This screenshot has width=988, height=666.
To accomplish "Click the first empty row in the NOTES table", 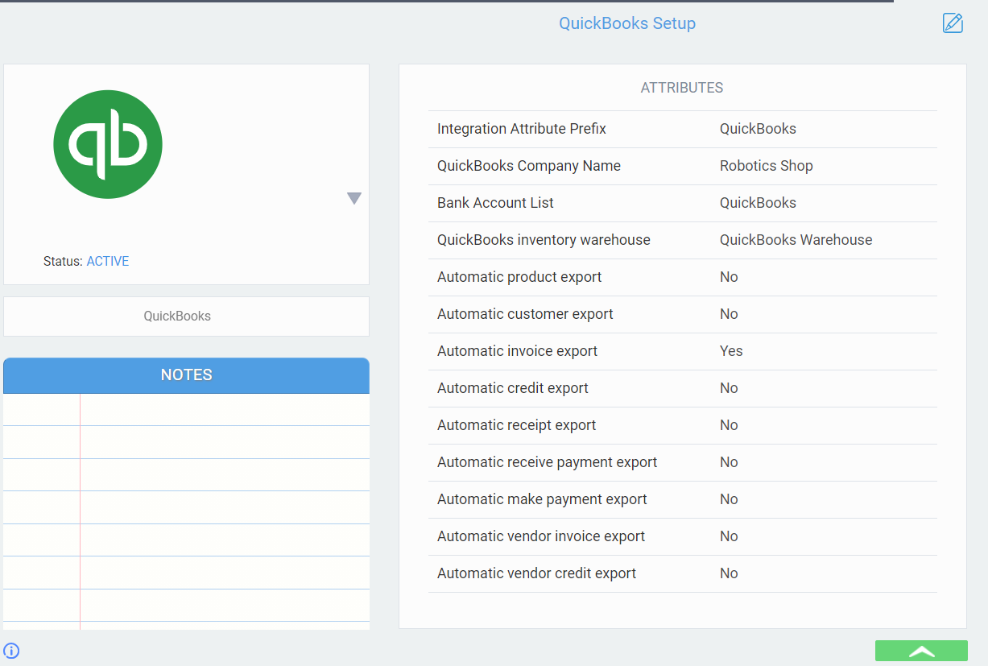I will coord(186,410).
